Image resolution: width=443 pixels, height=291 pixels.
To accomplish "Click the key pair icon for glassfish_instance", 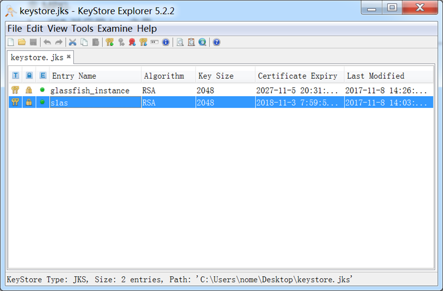I will [15, 90].
